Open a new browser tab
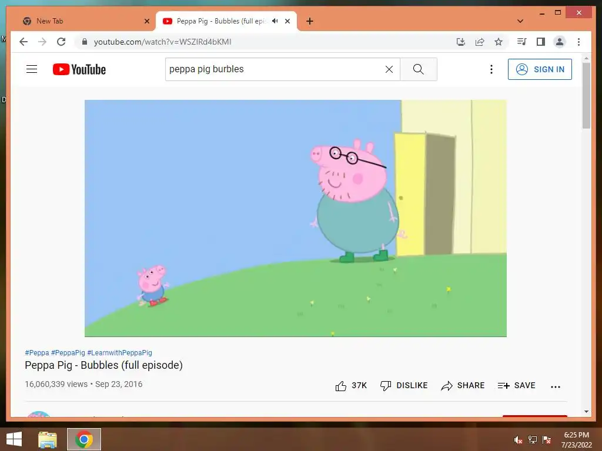The width and height of the screenshot is (602, 451). [310, 21]
